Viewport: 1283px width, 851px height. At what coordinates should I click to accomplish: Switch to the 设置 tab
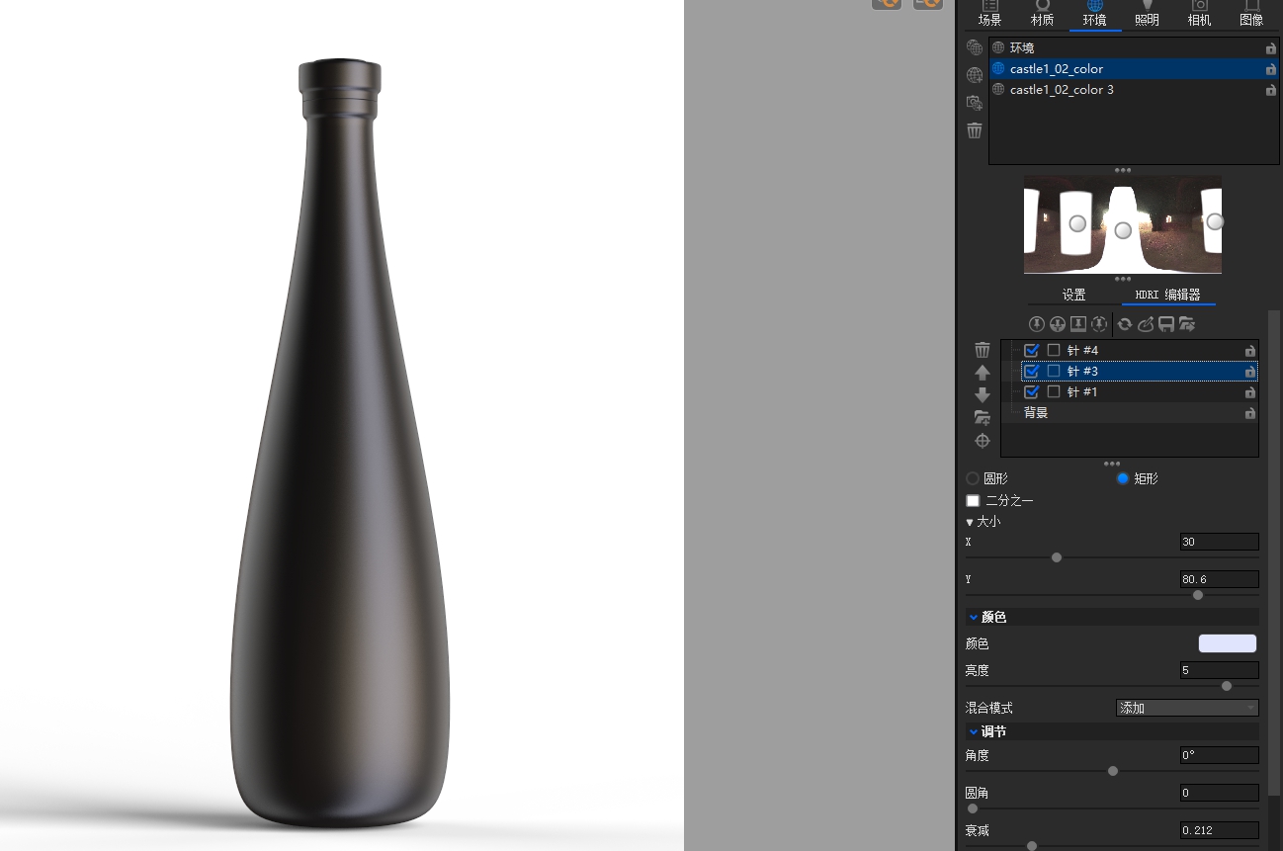click(x=1073, y=294)
